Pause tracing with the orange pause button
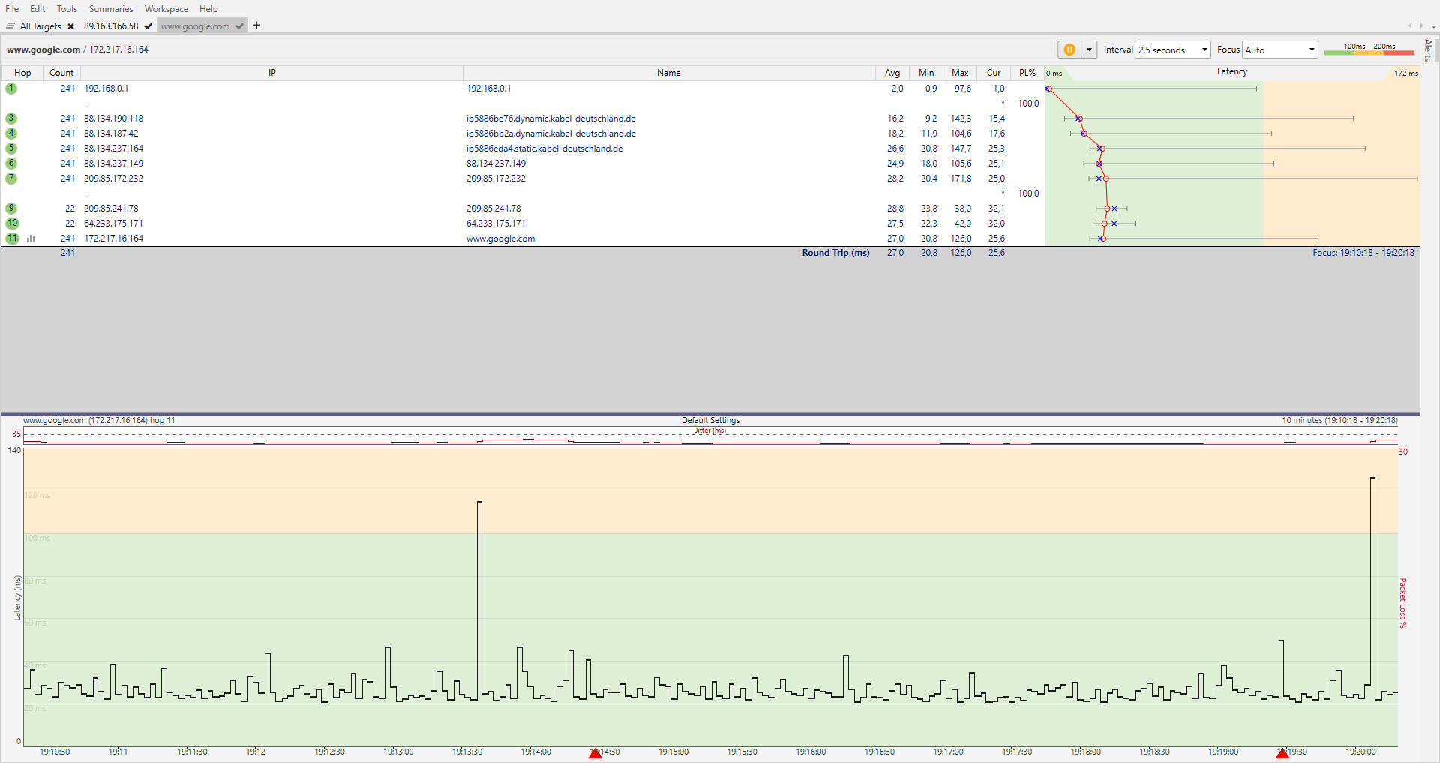The width and height of the screenshot is (1440, 763). [x=1069, y=50]
